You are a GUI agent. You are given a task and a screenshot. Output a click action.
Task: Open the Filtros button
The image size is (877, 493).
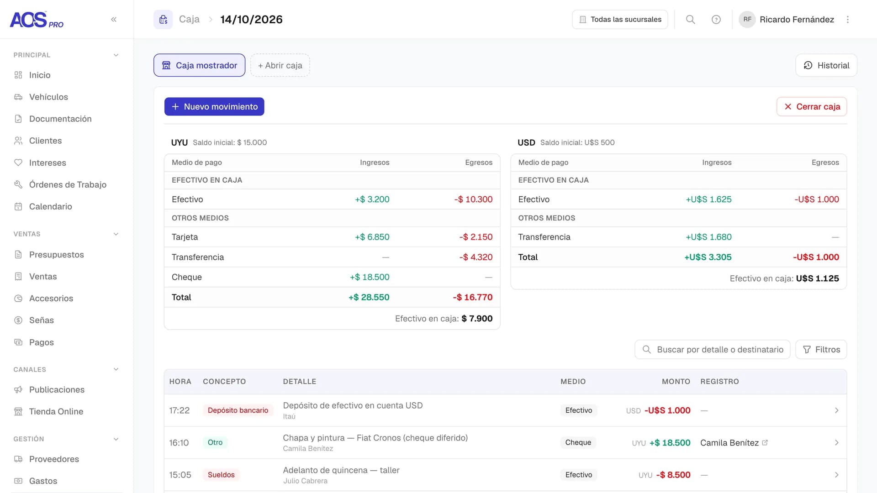click(821, 349)
